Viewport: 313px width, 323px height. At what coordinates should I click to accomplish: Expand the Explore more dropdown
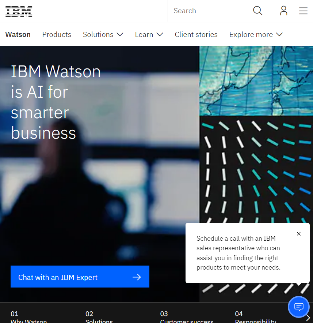[x=256, y=34]
